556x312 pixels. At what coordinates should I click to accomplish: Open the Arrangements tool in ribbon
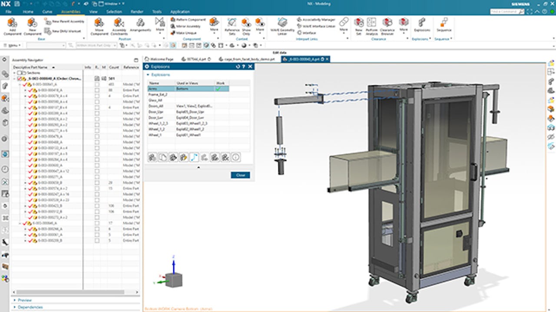[x=140, y=23]
